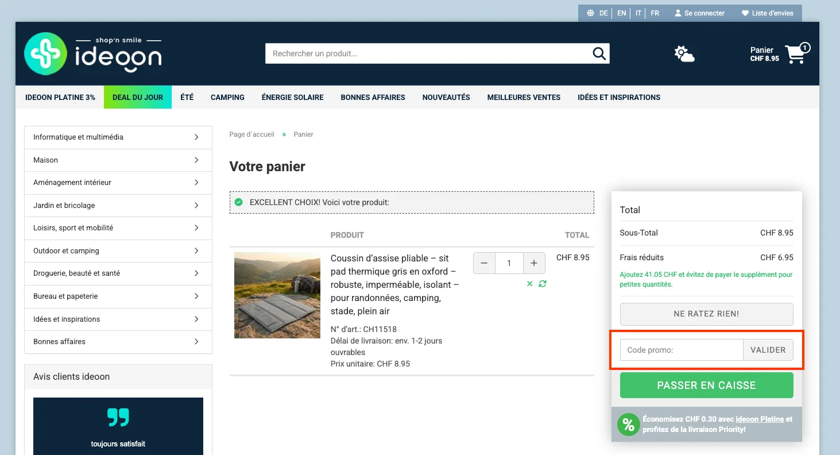Expand Outdoor et camping category
This screenshot has height=455, width=840.
tap(118, 251)
